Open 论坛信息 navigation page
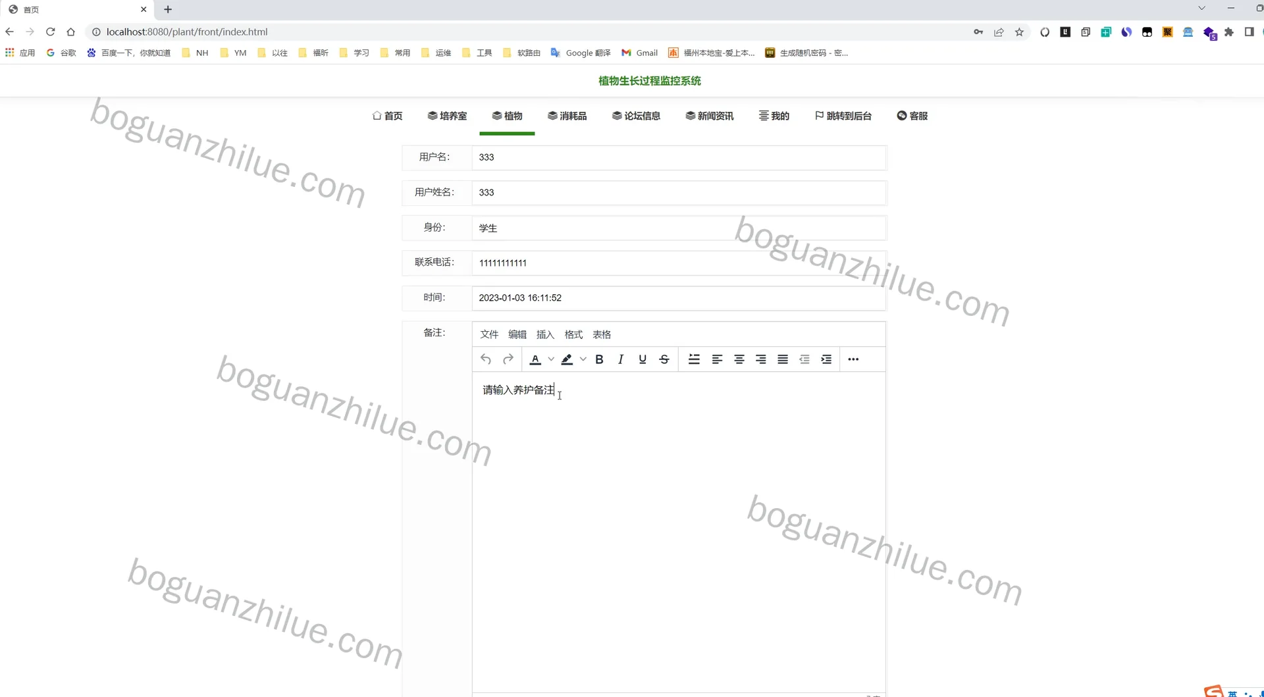1264x697 pixels. click(x=636, y=116)
